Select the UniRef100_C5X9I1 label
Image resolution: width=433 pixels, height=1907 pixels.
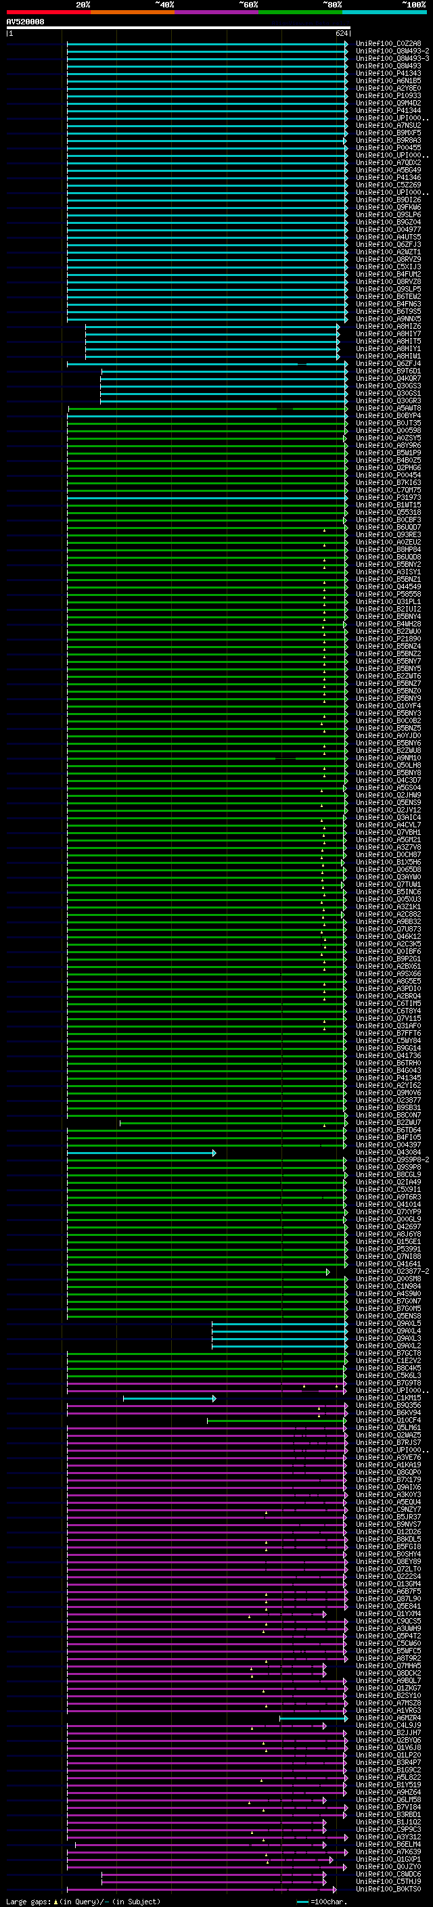tap(388, 1190)
